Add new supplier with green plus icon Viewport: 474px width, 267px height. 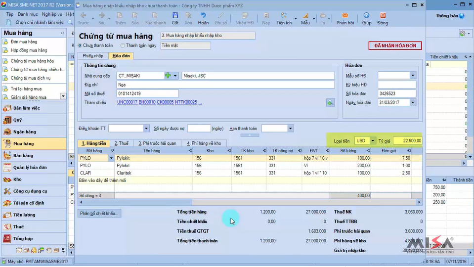pos(168,76)
